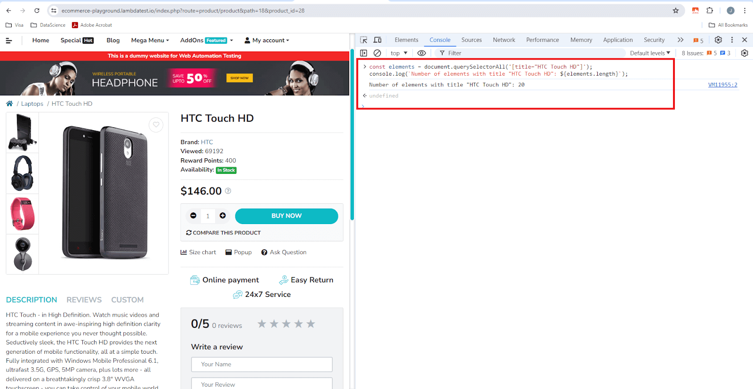Open console settings gear icon

(745, 53)
